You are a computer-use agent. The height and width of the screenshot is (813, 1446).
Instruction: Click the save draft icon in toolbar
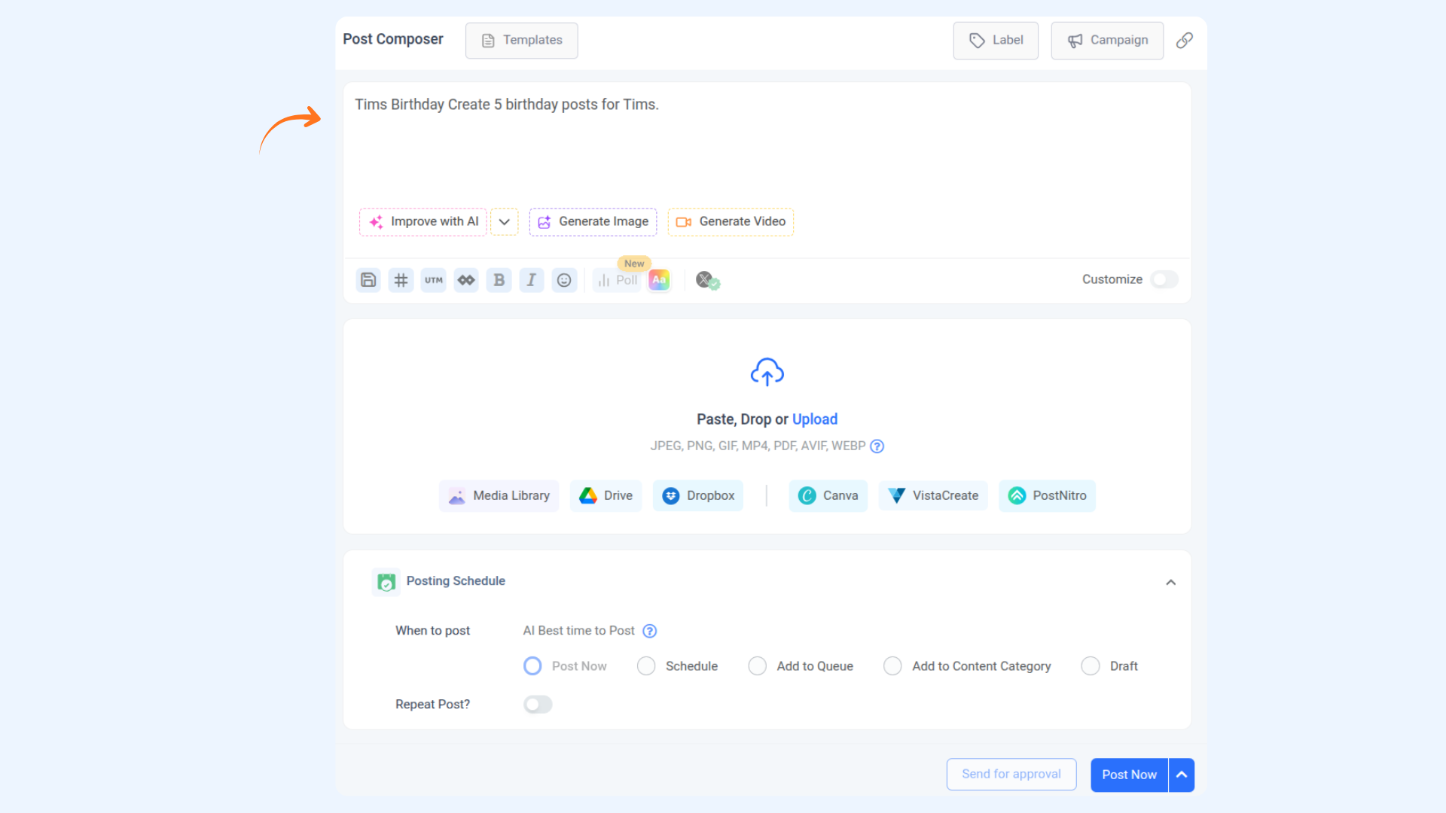(368, 280)
